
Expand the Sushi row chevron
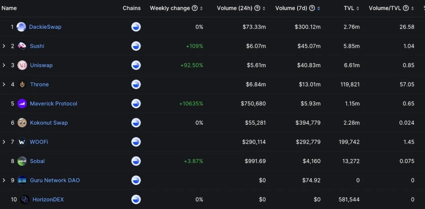(x=4, y=46)
